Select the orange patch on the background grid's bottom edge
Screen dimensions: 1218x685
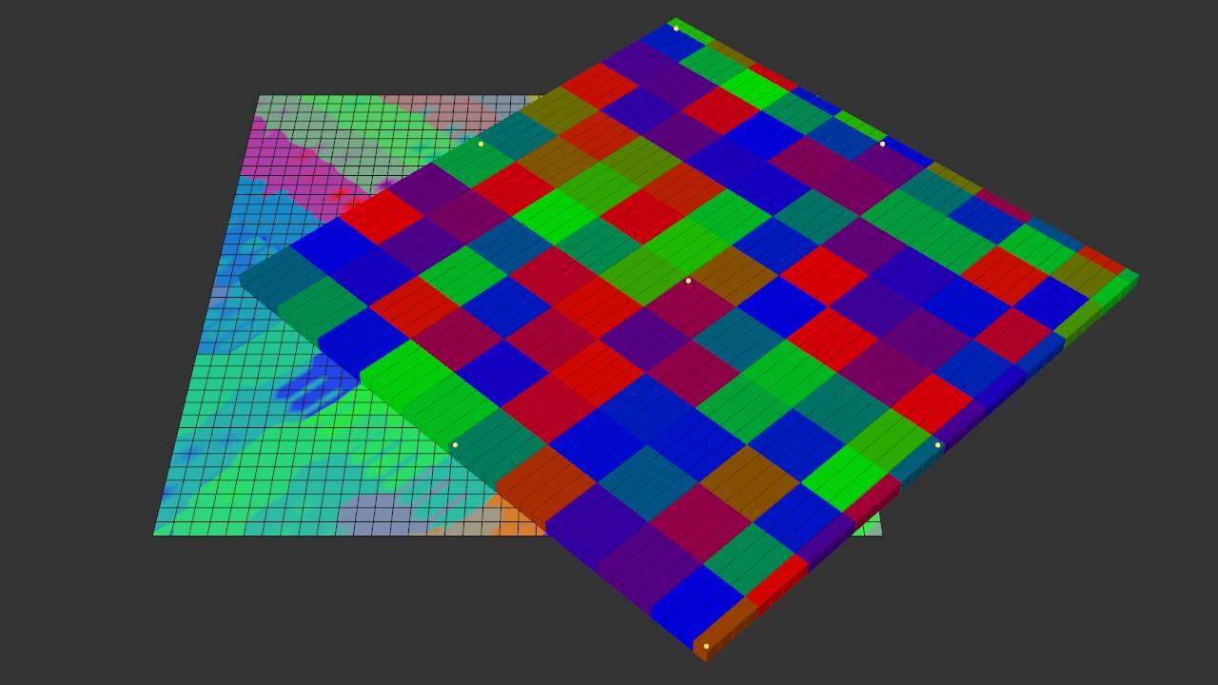[514, 519]
